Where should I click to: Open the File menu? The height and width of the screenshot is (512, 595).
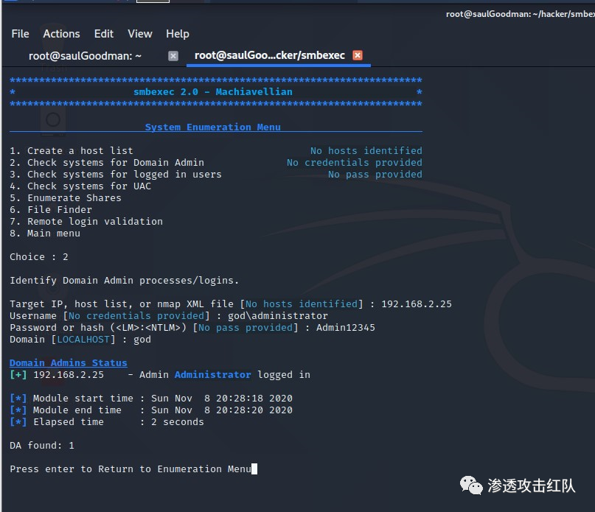(20, 34)
